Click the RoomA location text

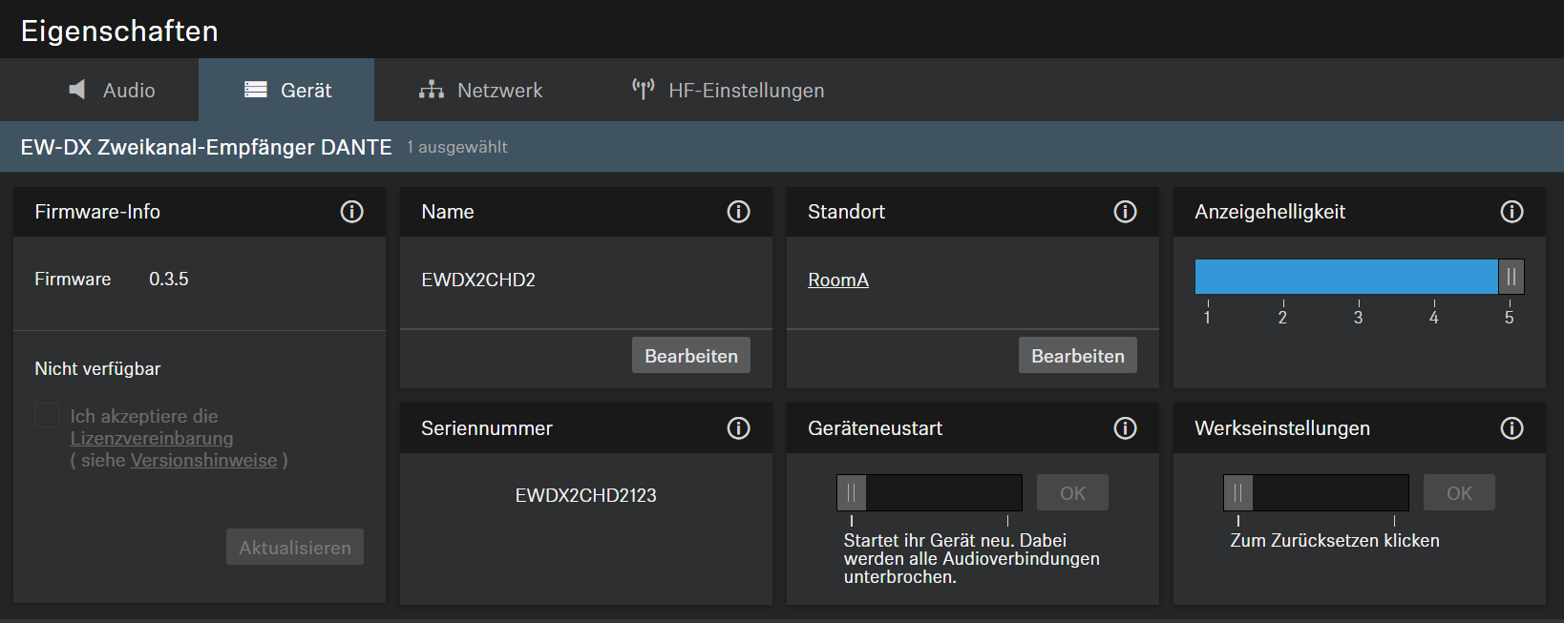tap(838, 280)
